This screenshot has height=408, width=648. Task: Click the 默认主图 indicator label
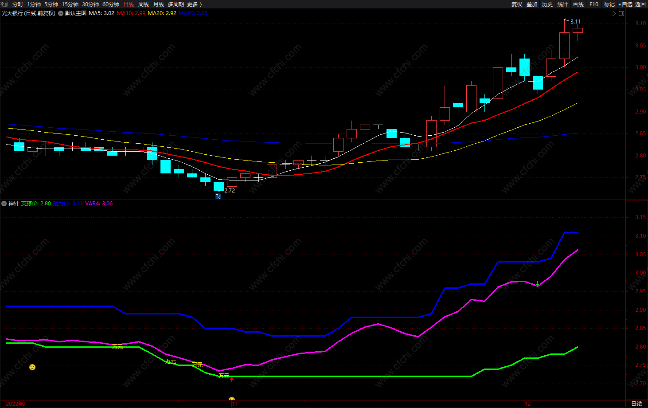(x=76, y=13)
